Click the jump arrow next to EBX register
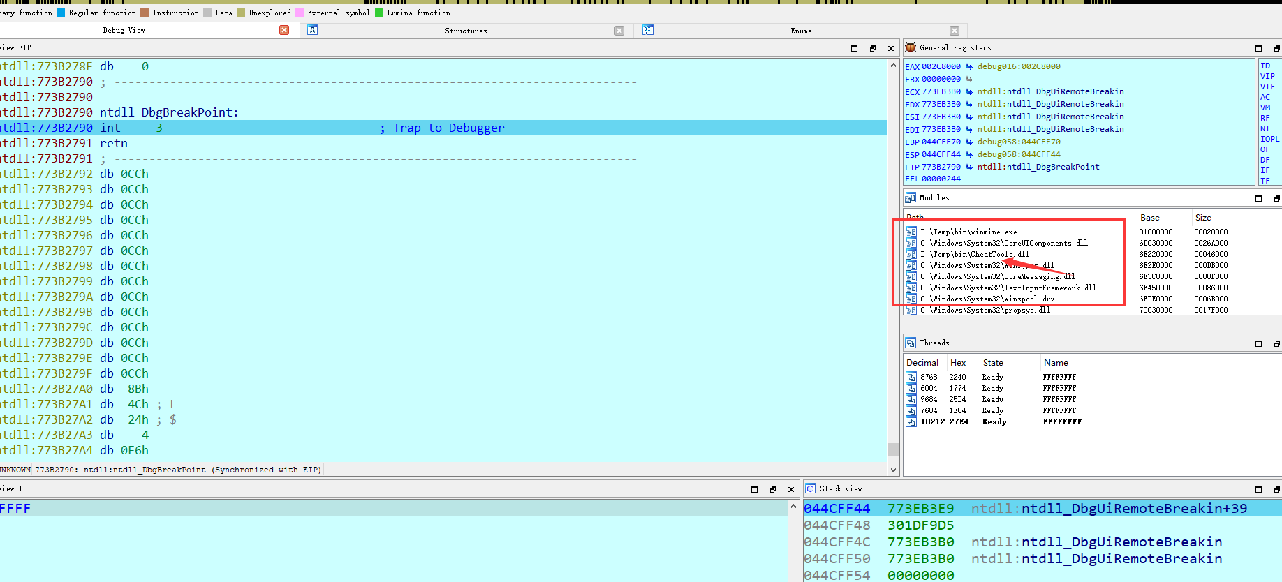Screen dimensions: 1282x582 (x=969, y=79)
